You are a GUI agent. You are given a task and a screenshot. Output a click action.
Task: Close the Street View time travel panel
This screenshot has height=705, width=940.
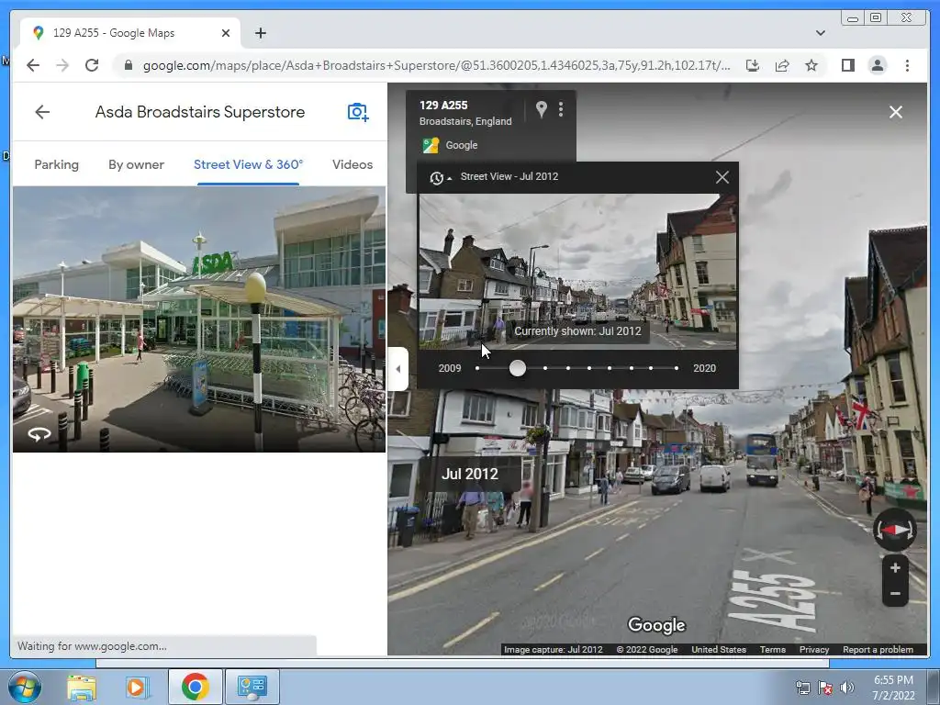(722, 177)
